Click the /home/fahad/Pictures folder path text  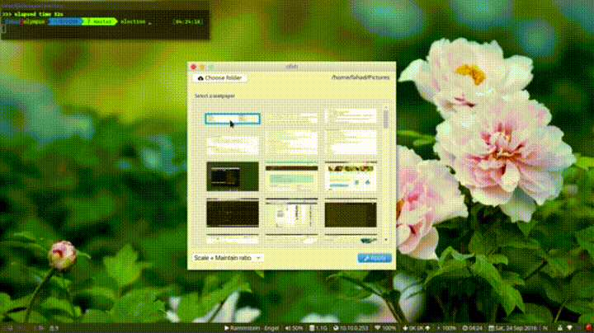[x=361, y=77]
